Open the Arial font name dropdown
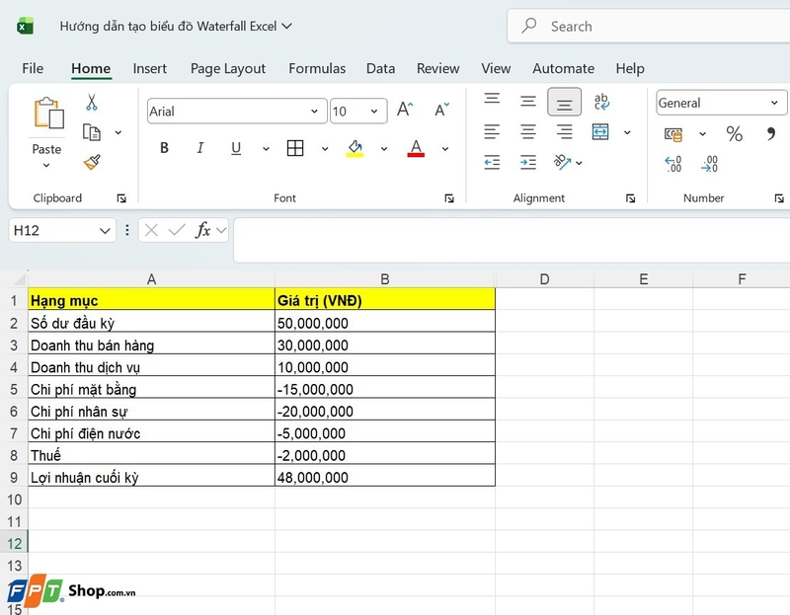This screenshot has width=790, height=615. [x=314, y=112]
